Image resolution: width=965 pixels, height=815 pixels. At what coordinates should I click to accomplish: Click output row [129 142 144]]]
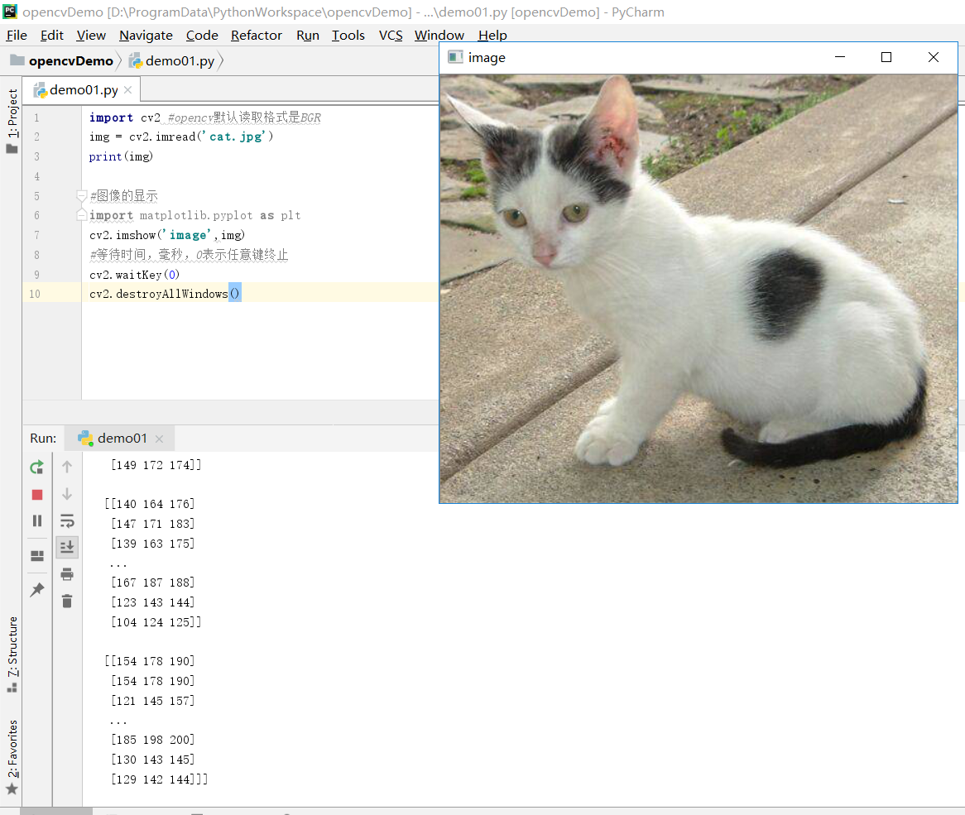(160, 779)
